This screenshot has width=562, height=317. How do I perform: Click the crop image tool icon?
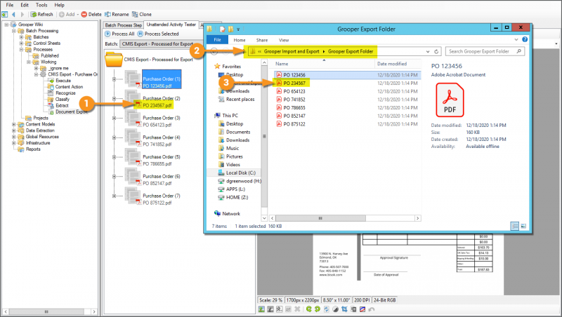(344, 309)
